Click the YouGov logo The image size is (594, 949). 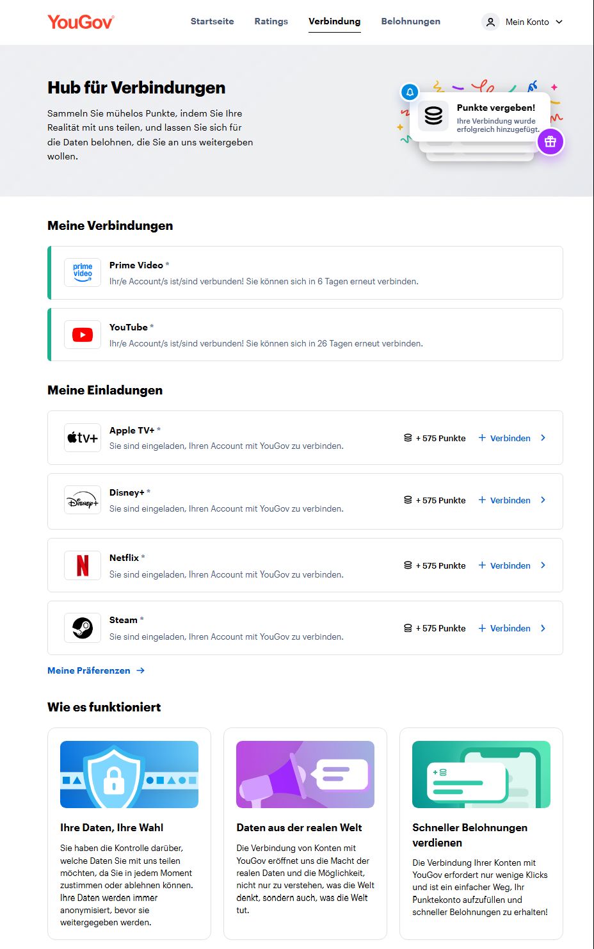[x=81, y=22]
